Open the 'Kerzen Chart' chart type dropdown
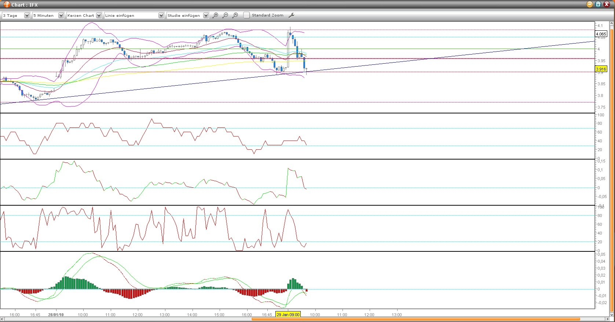Image resolution: width=615 pixels, height=322 pixels. coord(84,15)
